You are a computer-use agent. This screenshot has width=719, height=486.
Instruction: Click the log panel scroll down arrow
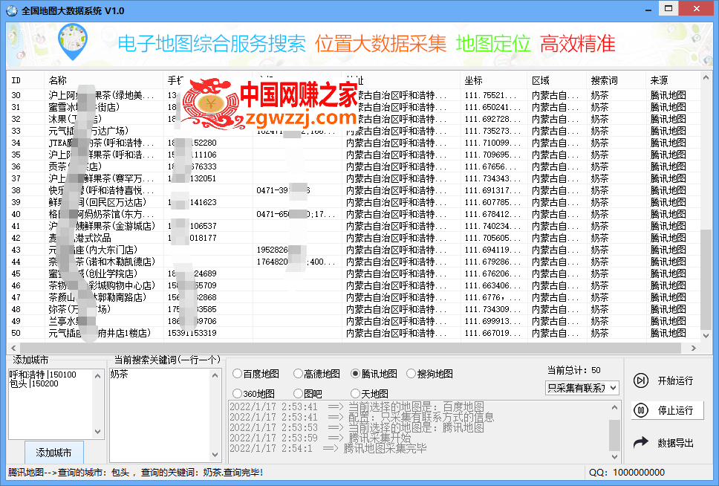click(614, 456)
